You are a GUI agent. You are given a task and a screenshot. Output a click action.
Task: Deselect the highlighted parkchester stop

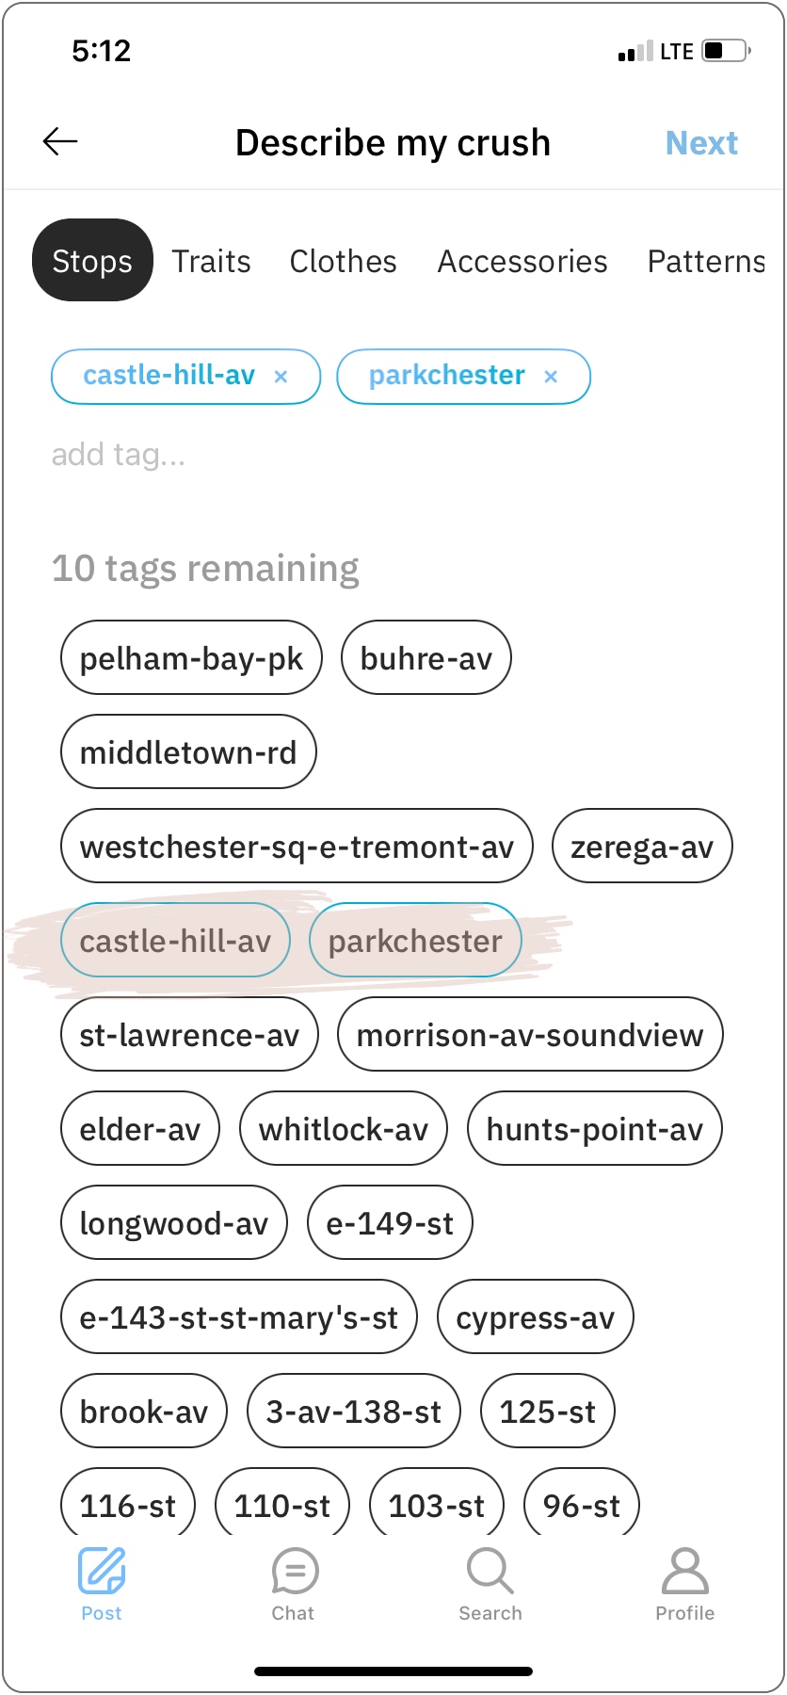coord(415,941)
